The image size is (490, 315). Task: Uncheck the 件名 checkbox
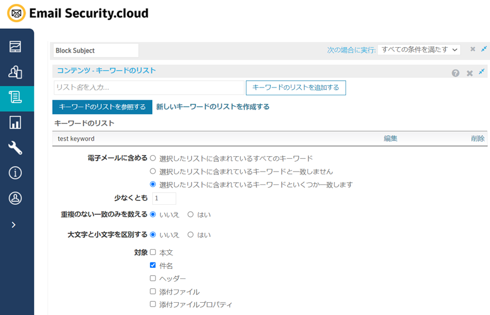(153, 265)
